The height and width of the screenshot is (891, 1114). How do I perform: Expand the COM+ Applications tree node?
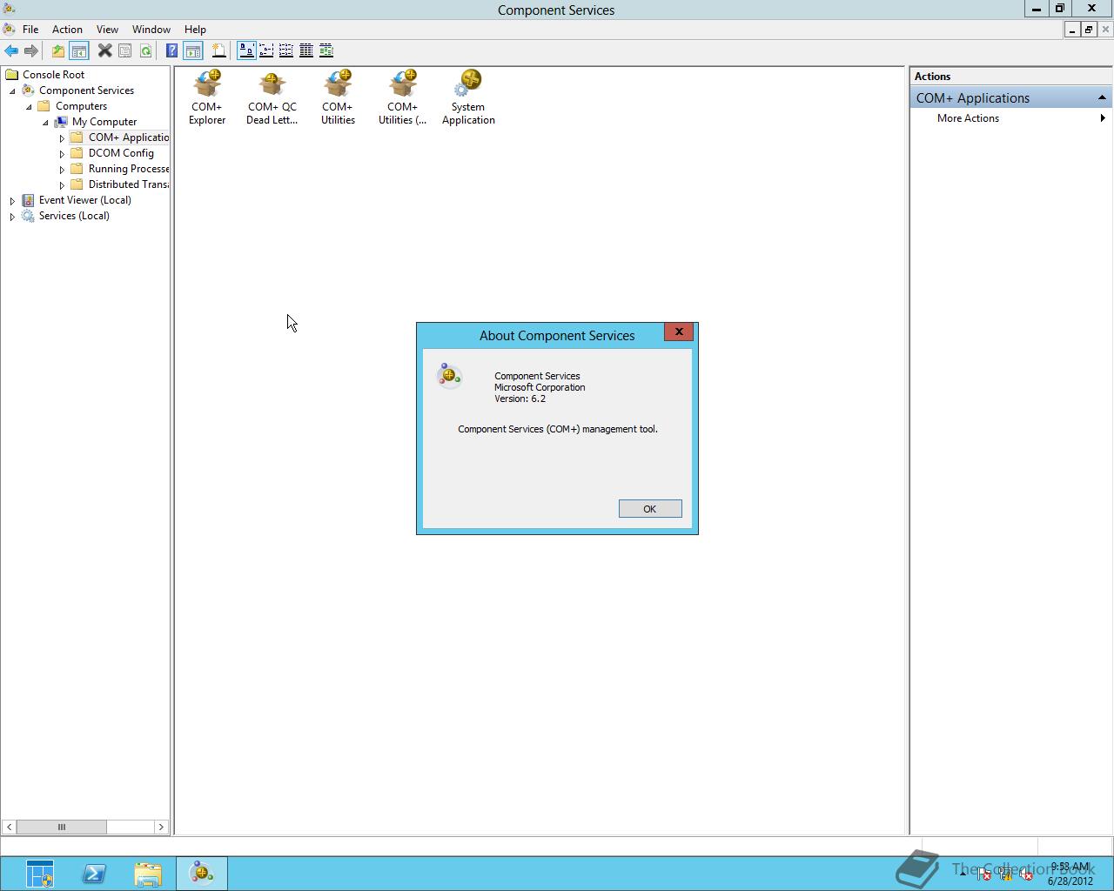[x=62, y=138]
